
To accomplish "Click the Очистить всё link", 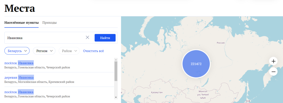I will (x=93, y=51).
